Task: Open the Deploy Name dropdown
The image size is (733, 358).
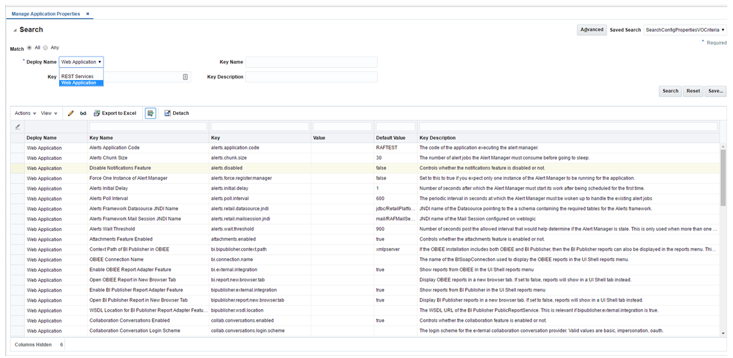Action: point(81,62)
